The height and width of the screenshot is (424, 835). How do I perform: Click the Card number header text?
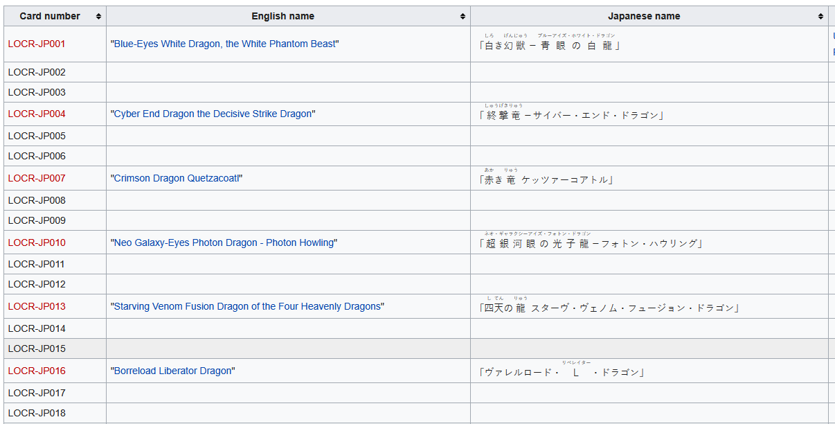pos(50,16)
